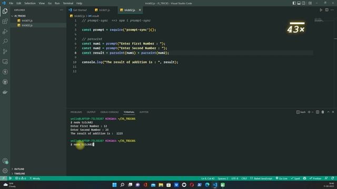Open the Accounts icon in activity bar
The image size is (337, 189).
coord(5,161)
